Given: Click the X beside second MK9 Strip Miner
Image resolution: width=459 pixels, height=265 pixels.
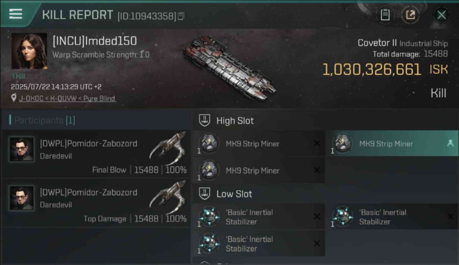Looking at the screenshot, I should [x=317, y=170].
